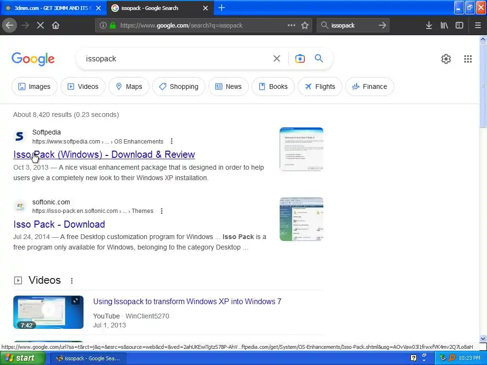Screen dimensions: 487x365
Task: Open more options for Softpedia result
Action: coord(171,142)
